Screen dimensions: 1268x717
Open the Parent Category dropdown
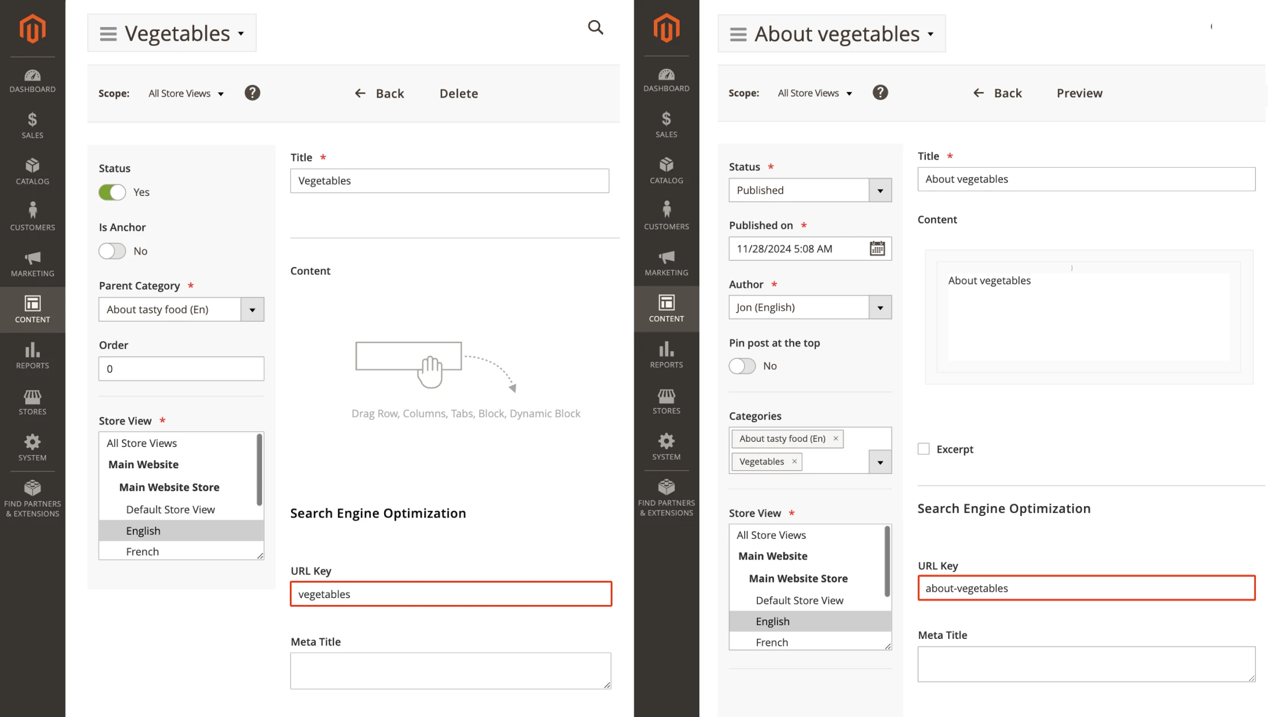click(x=251, y=309)
